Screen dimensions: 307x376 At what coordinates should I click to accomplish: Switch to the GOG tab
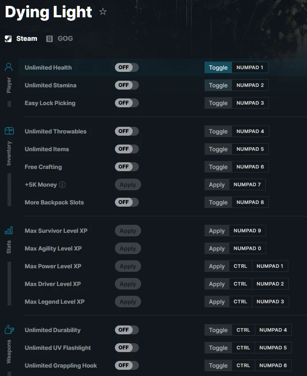[59, 39]
